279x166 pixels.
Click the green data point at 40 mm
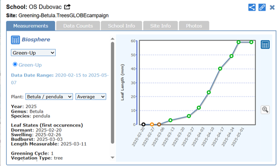point(220,69)
